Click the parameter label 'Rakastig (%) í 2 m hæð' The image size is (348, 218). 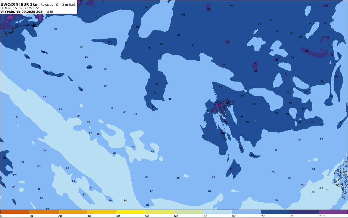click(58, 5)
